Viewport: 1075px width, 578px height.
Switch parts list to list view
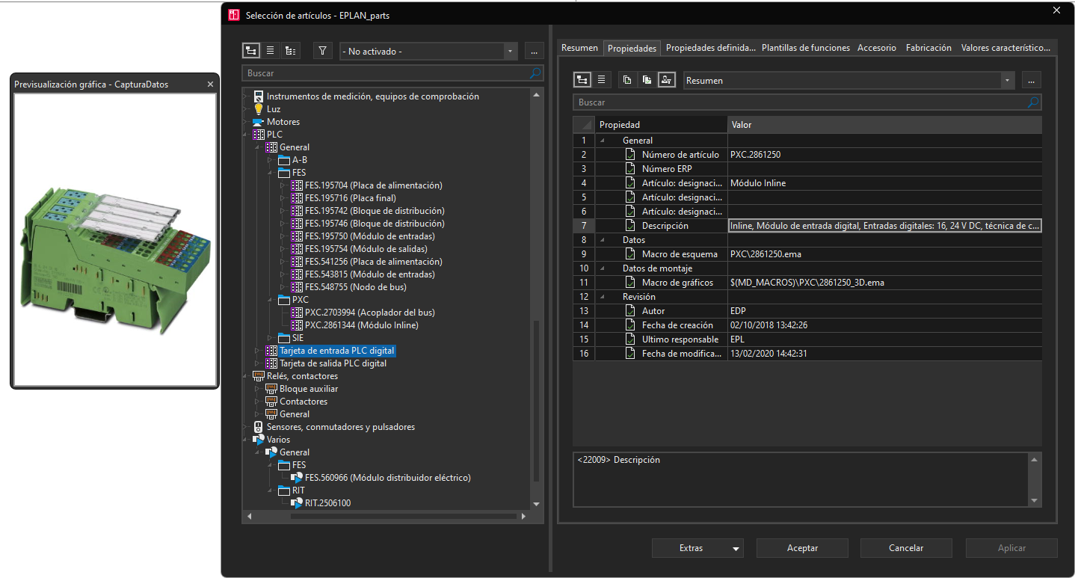271,51
